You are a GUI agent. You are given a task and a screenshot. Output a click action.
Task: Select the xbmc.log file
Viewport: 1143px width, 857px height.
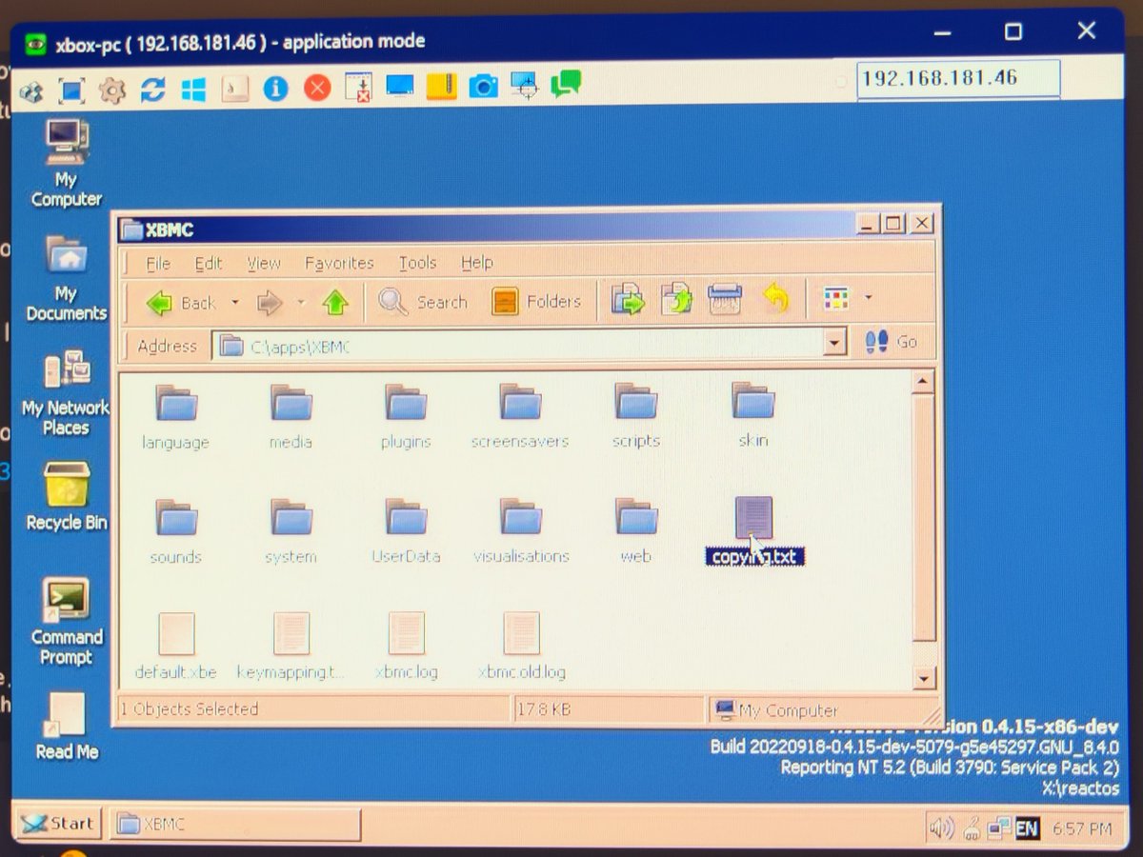tap(406, 647)
